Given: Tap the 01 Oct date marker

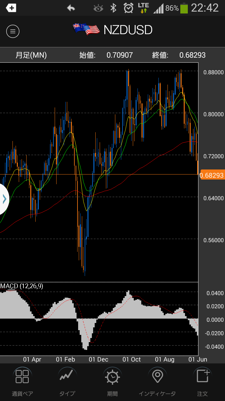Looking at the screenshot, I should pos(132,360).
